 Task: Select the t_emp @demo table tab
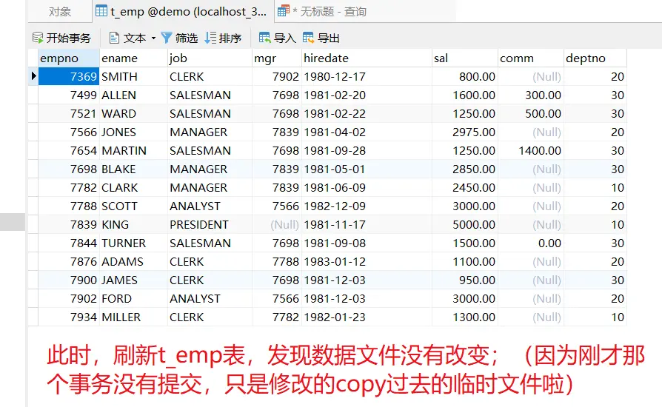[x=182, y=11]
